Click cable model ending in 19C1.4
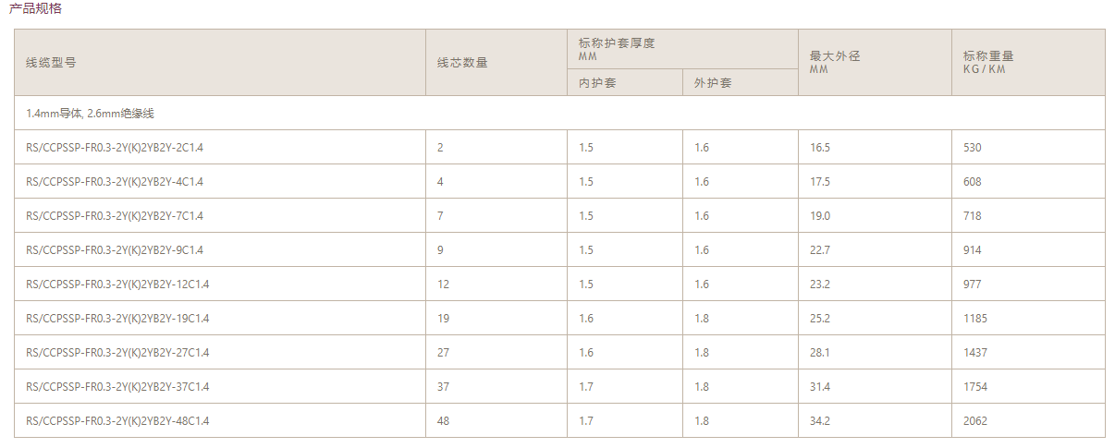The height and width of the screenshot is (448, 1115). click(x=117, y=319)
